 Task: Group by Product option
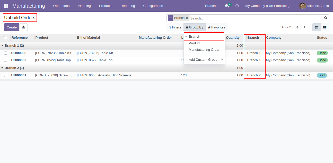tap(204, 43)
